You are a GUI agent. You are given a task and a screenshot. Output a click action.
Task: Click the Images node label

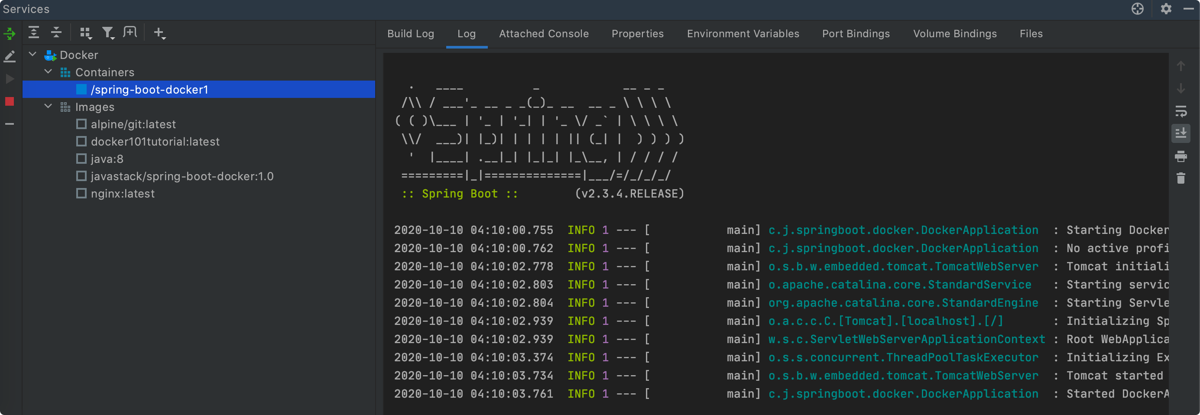coord(94,107)
